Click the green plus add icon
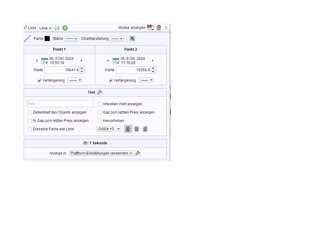The image size is (336, 237). click(x=65, y=28)
